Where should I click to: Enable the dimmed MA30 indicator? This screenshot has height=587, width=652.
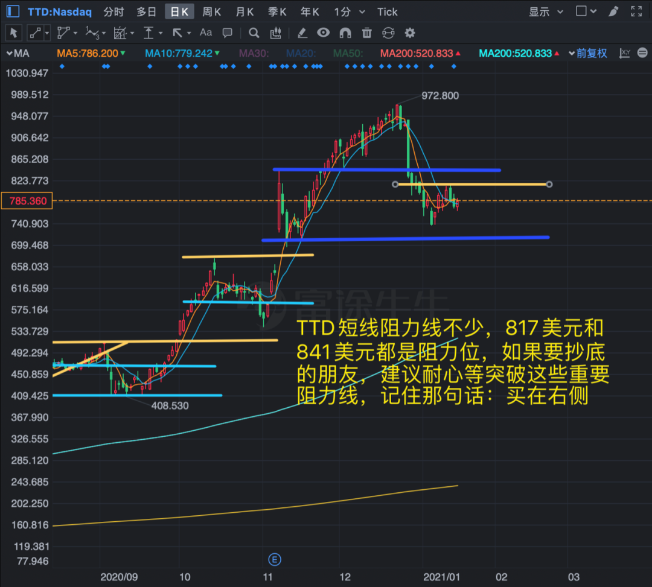point(254,53)
